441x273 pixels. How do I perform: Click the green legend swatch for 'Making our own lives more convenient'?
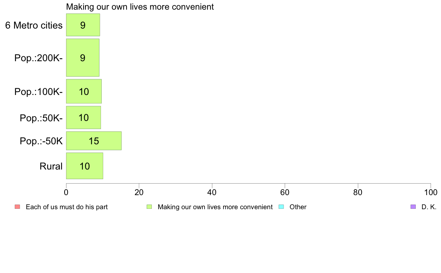(149, 207)
